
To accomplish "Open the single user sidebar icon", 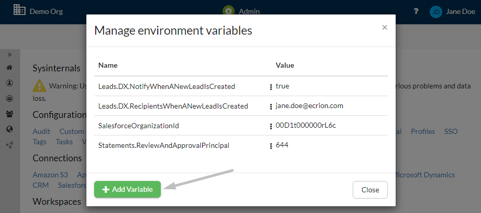I will 9,83.
